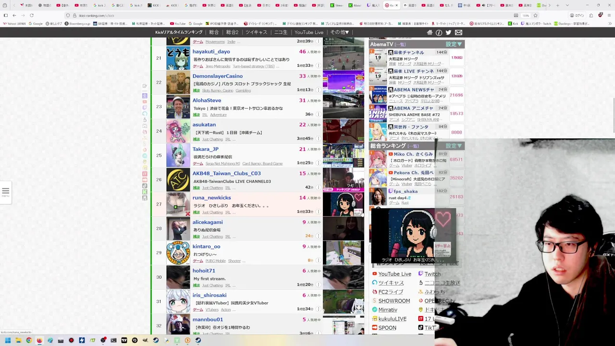Open mannbou01 channel link

208,320
